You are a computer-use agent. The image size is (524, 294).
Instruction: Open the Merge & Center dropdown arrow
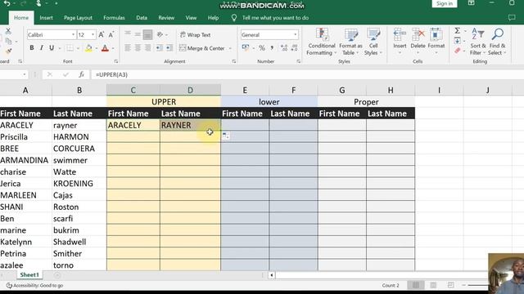click(230, 49)
